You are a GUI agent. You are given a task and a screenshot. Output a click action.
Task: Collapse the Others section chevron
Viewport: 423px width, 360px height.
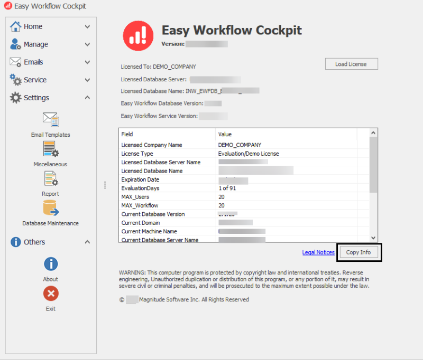point(87,242)
